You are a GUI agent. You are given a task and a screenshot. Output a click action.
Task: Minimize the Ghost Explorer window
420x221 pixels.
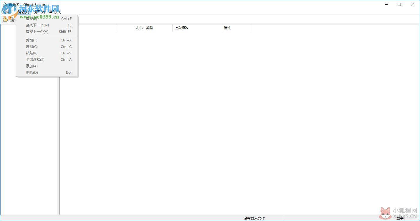point(386,4)
